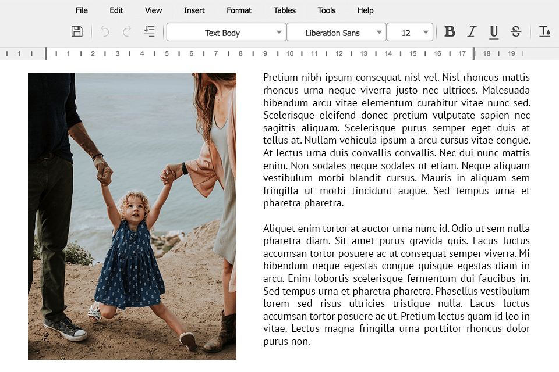Click the right margin marker on the ruler
559x372 pixels.
(x=473, y=53)
